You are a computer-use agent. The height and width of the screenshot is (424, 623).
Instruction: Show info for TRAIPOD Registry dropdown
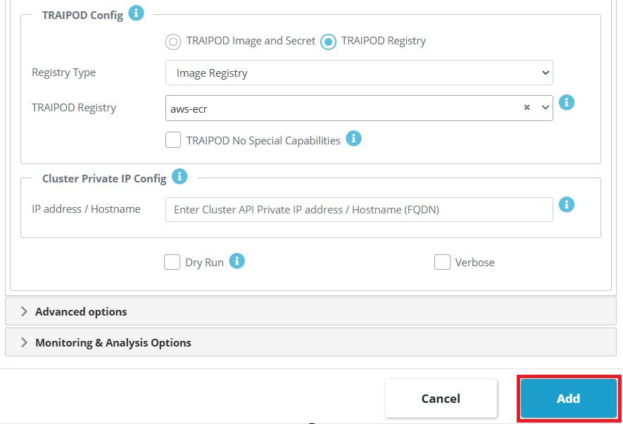pos(567,103)
